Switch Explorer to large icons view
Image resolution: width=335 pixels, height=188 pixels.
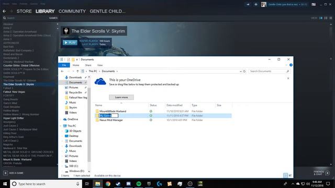tap(290, 175)
